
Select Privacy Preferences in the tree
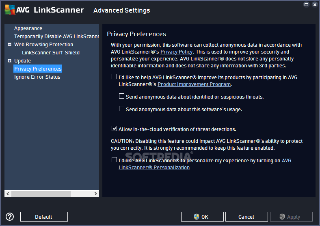click(38, 69)
